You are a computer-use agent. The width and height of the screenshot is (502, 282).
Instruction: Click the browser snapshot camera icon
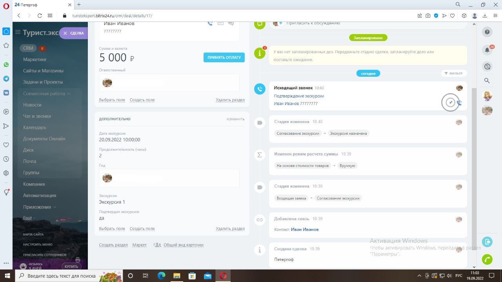click(428, 16)
